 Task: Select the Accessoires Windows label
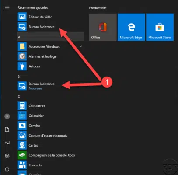[x=44, y=47]
